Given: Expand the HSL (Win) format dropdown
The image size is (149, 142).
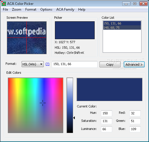Looking at the screenshot, I should click(x=33, y=64).
